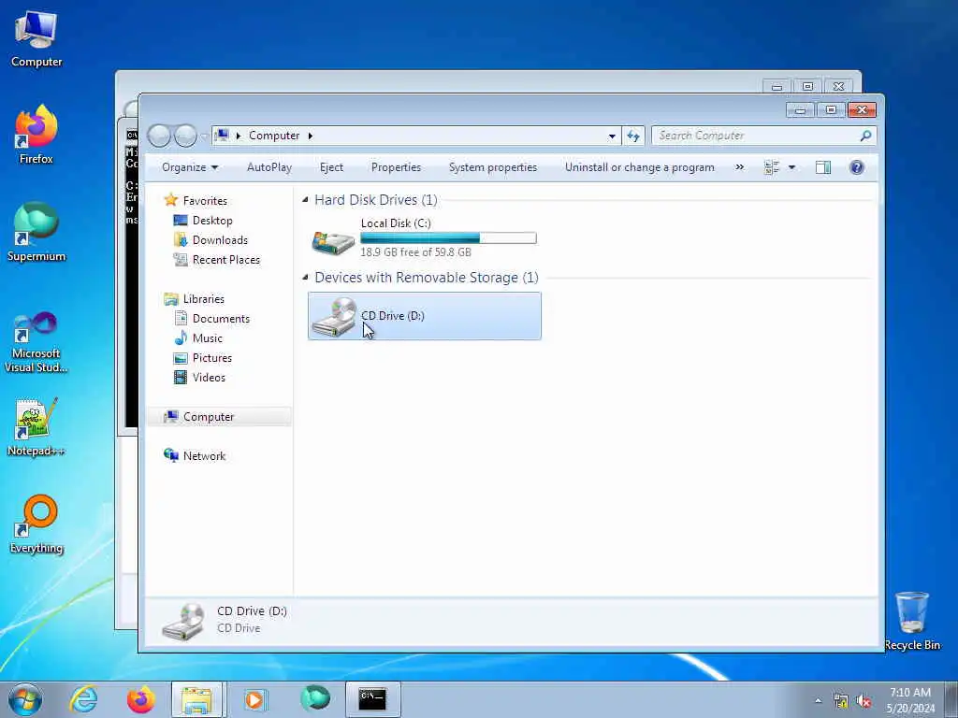Open the Videos library

click(209, 378)
